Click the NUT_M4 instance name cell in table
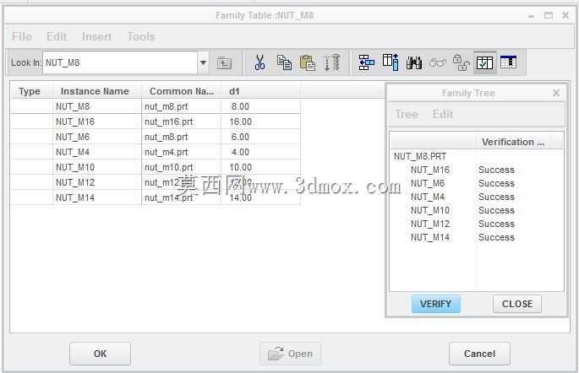Image resolution: width=579 pixels, height=373 pixels. (x=96, y=152)
